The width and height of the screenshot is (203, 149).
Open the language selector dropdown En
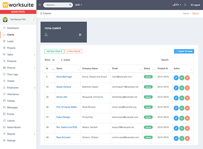[x=177, y=5]
